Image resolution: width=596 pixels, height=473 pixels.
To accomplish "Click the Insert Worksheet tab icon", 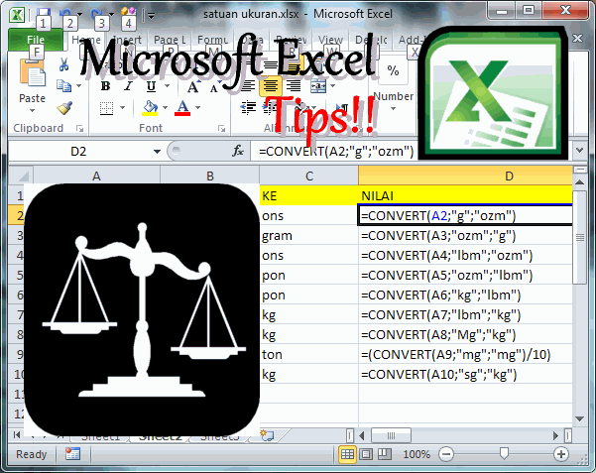I will point(267,435).
